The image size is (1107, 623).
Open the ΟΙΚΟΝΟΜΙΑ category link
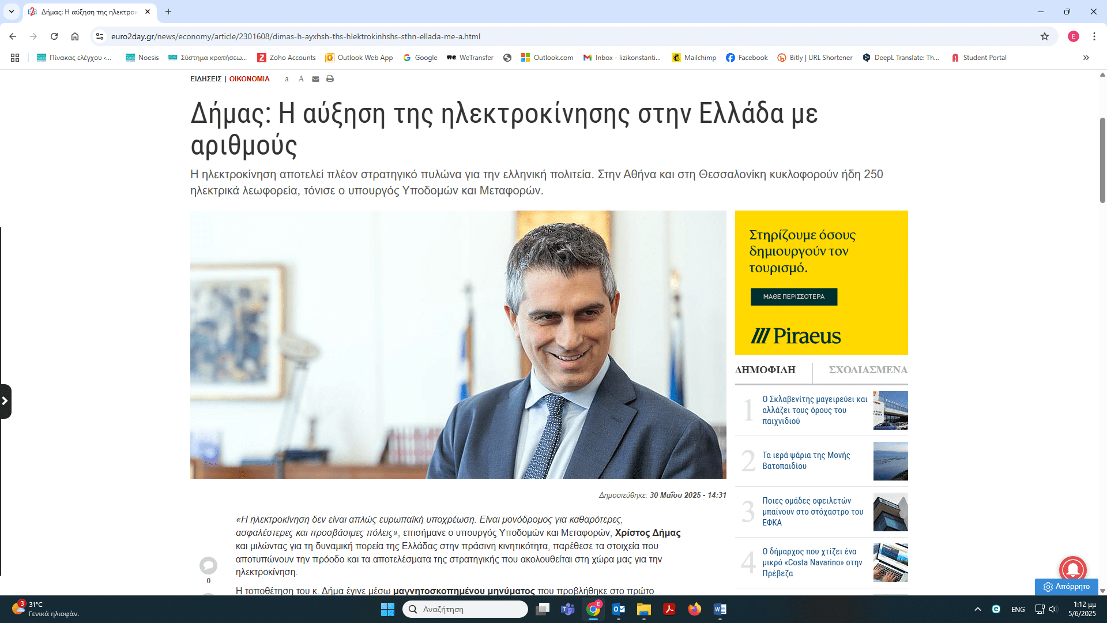tap(249, 79)
